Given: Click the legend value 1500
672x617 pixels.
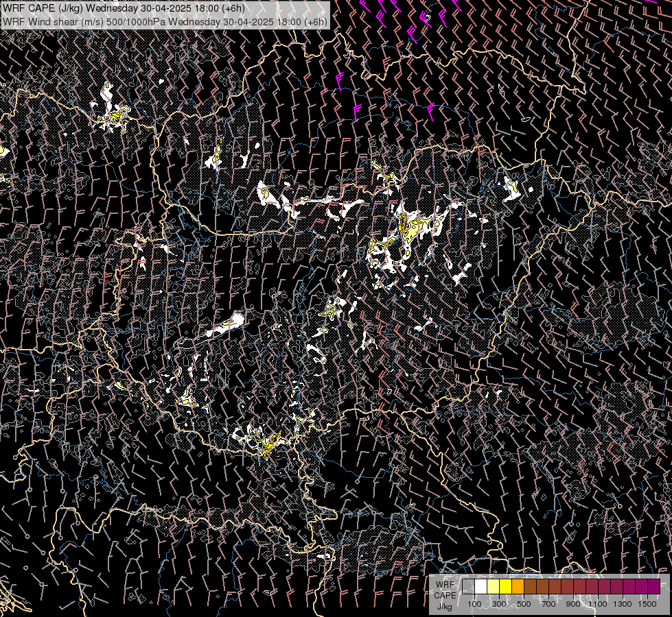Looking at the screenshot, I should (647, 604).
